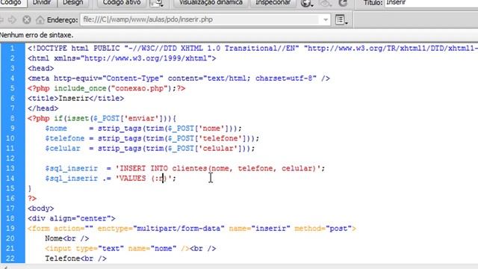Click the 'VALUES (:n' string on line 14
This screenshot has width=478, height=269.
(143, 179)
